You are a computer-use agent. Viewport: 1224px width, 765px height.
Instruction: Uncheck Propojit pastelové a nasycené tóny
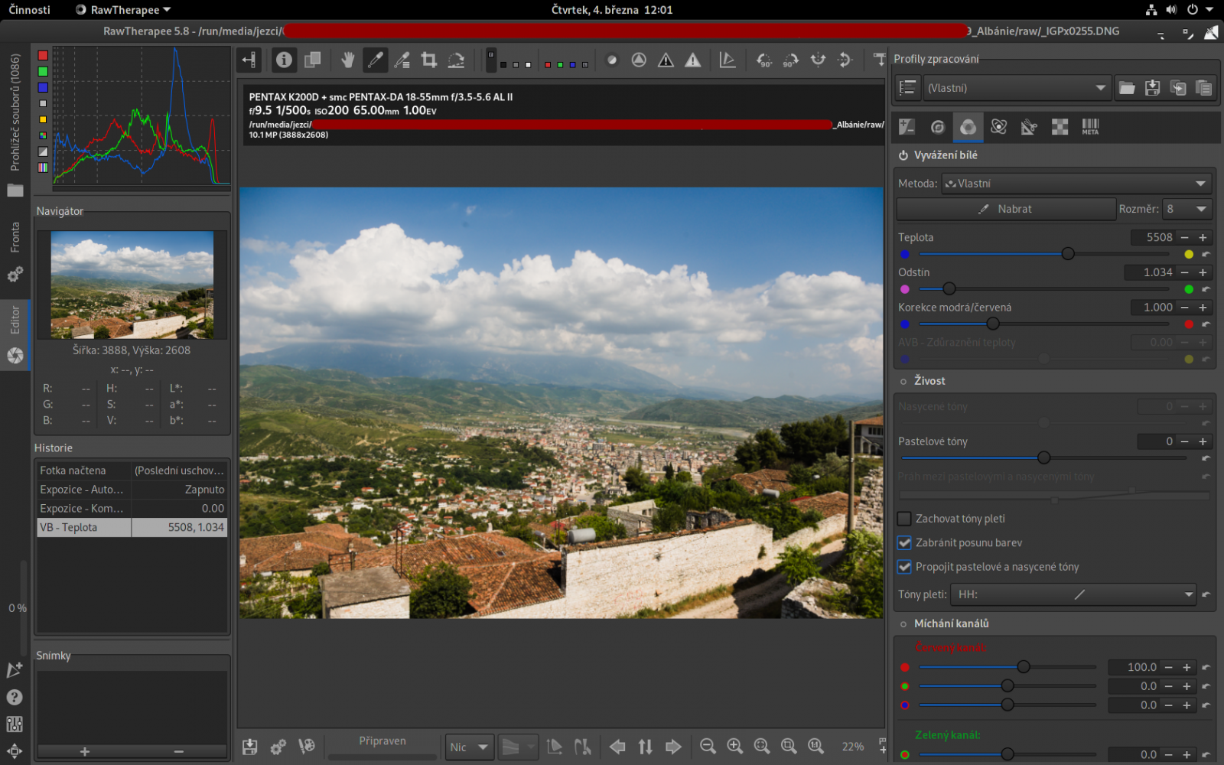click(x=904, y=567)
